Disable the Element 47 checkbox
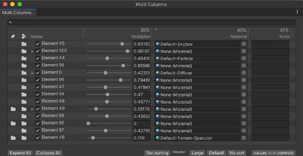Image resolution: width=303 pixels, height=156 pixels. coord(38,87)
